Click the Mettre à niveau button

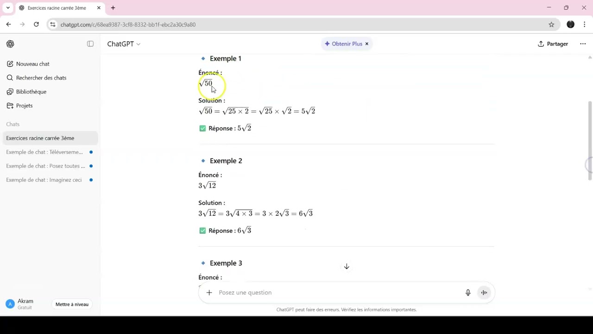[72, 304]
